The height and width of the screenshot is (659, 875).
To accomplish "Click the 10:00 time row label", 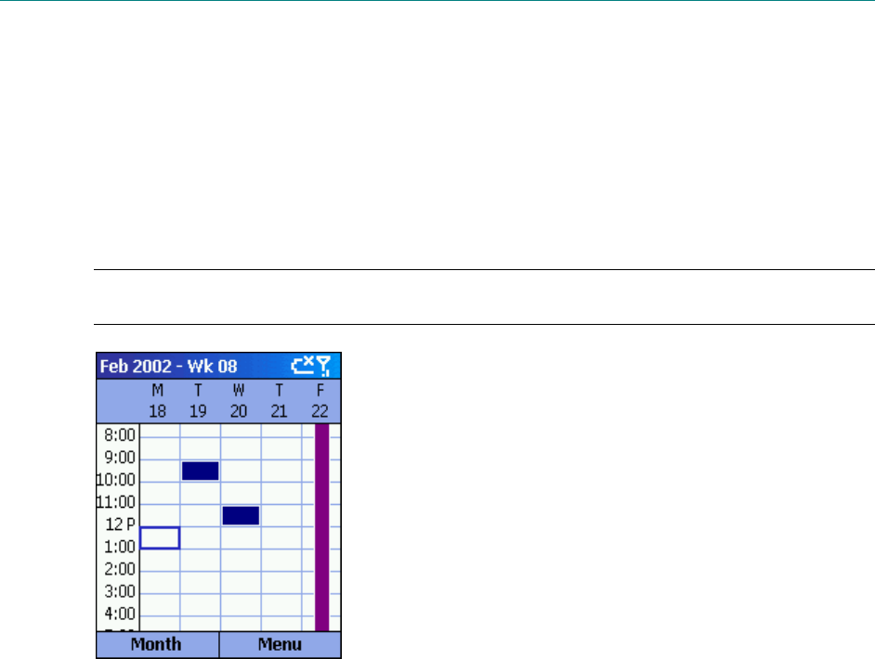I will (116, 480).
